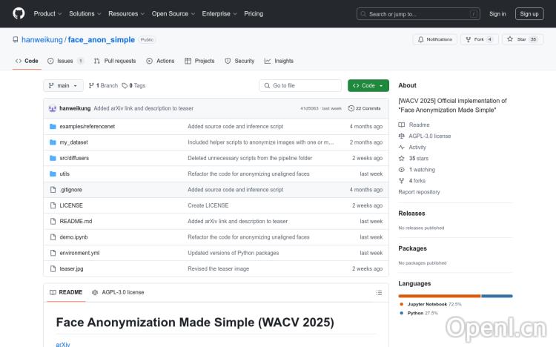The height and width of the screenshot is (347, 556).
Task: Click the Sign up button
Action: coord(529,13)
